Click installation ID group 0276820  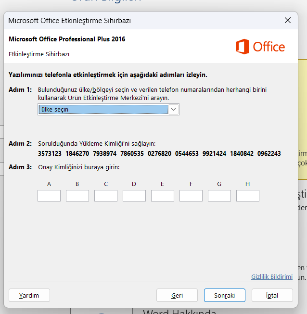click(159, 153)
